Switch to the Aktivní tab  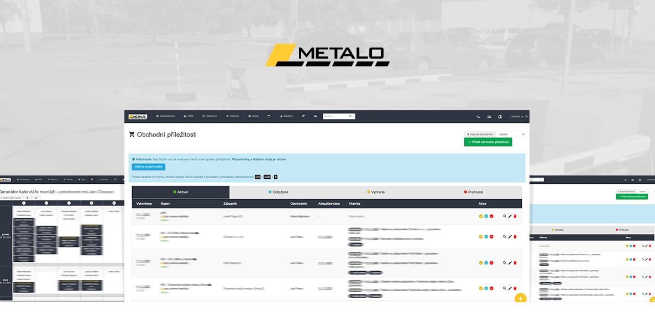180,192
